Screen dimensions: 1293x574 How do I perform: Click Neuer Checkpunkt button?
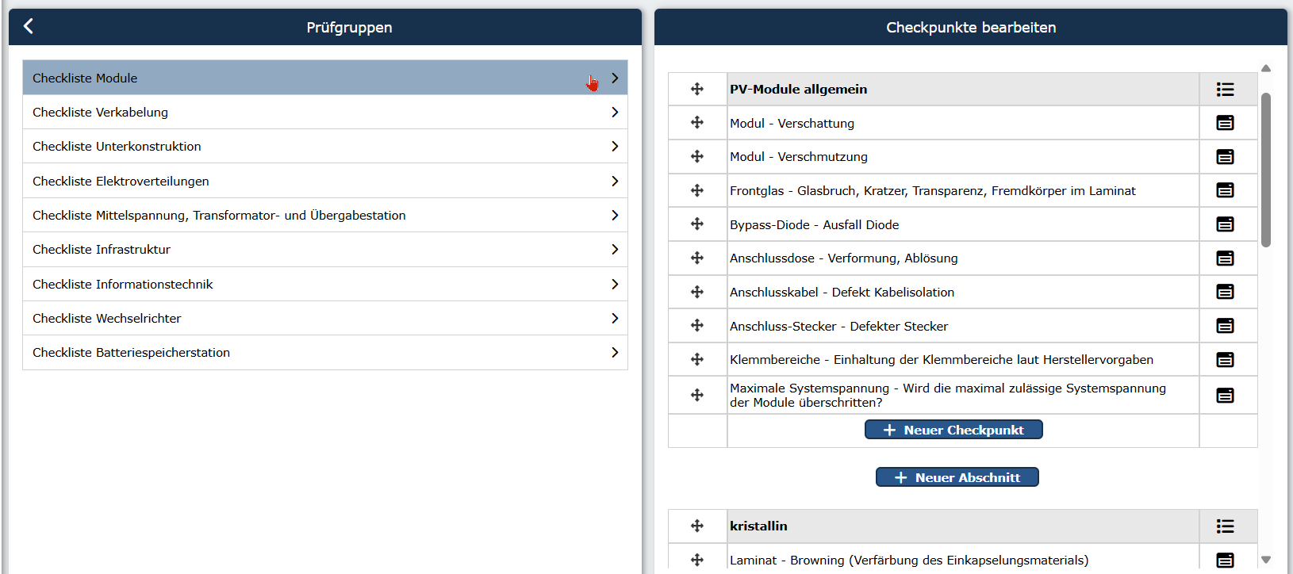[x=953, y=430]
